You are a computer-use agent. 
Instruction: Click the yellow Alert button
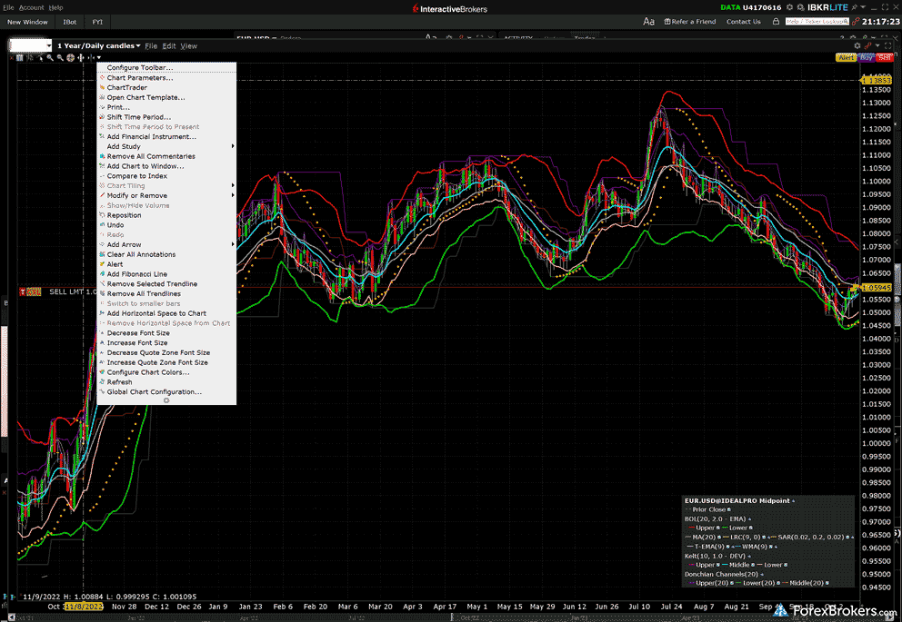(846, 57)
